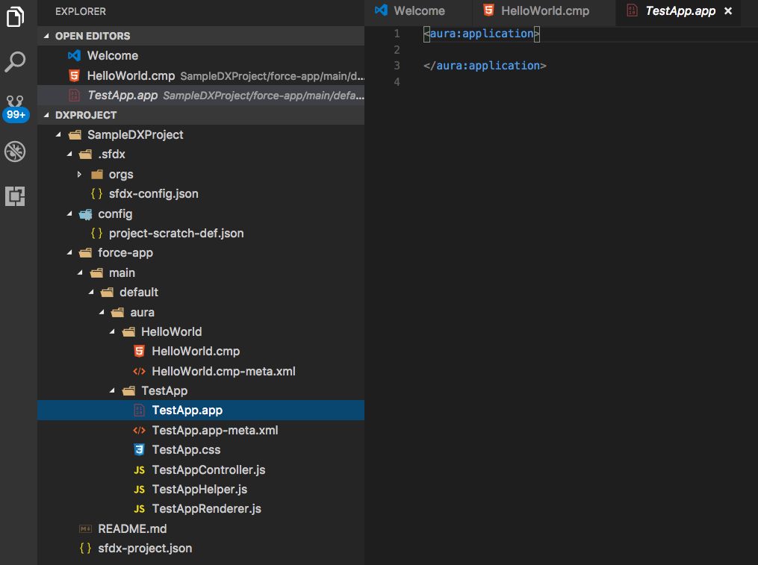Image resolution: width=758 pixels, height=565 pixels.
Task: Select TestApp.app file in the tree
Action: [x=201, y=411]
